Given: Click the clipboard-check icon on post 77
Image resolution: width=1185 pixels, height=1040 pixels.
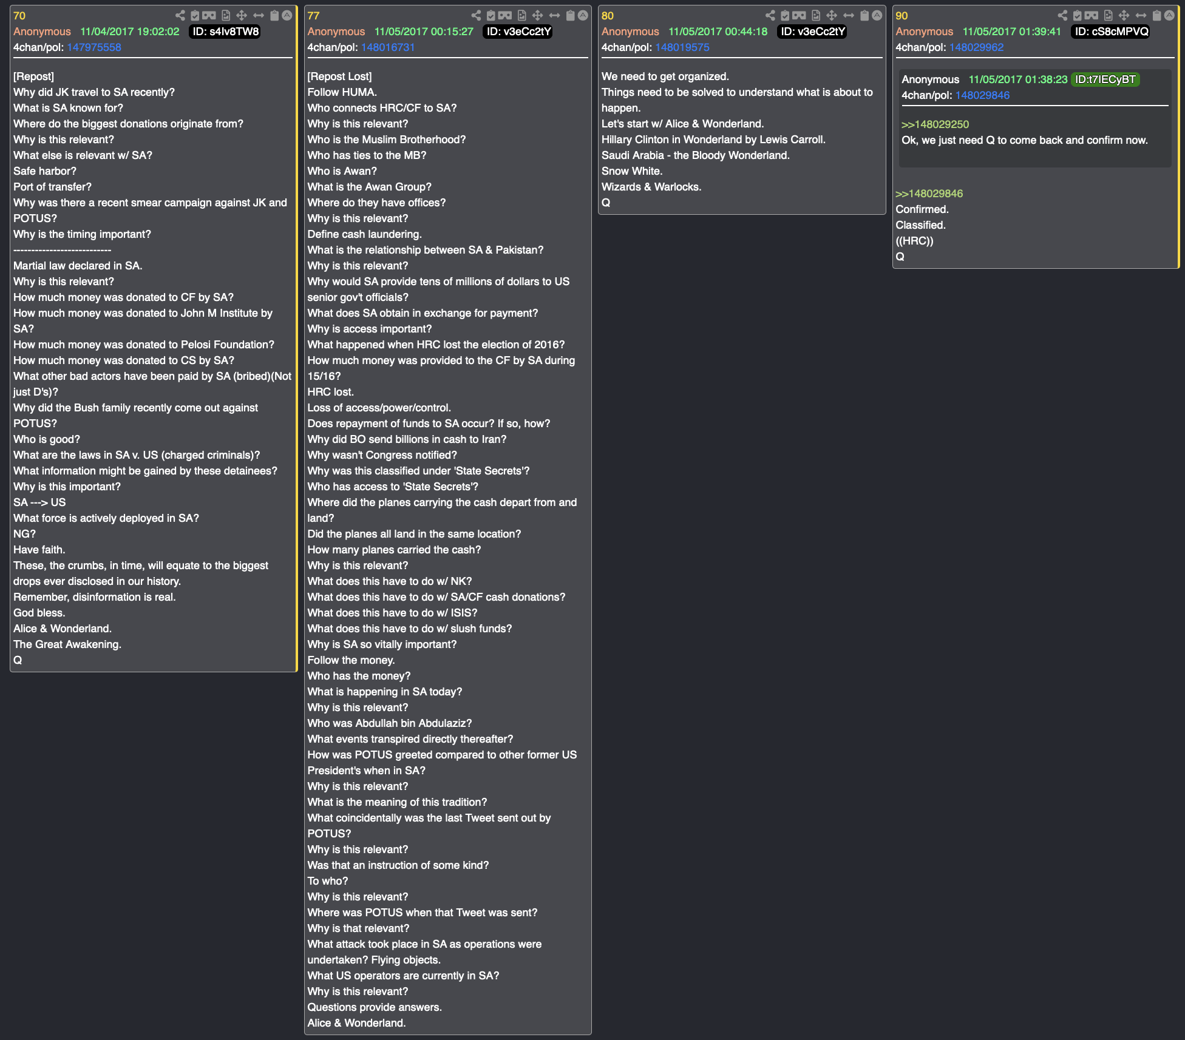Looking at the screenshot, I should click(x=491, y=15).
